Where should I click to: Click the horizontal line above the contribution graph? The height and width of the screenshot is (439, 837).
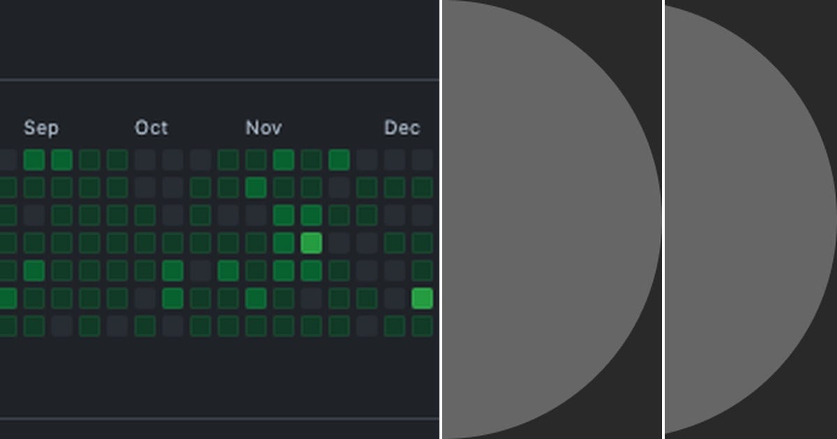tap(209, 79)
